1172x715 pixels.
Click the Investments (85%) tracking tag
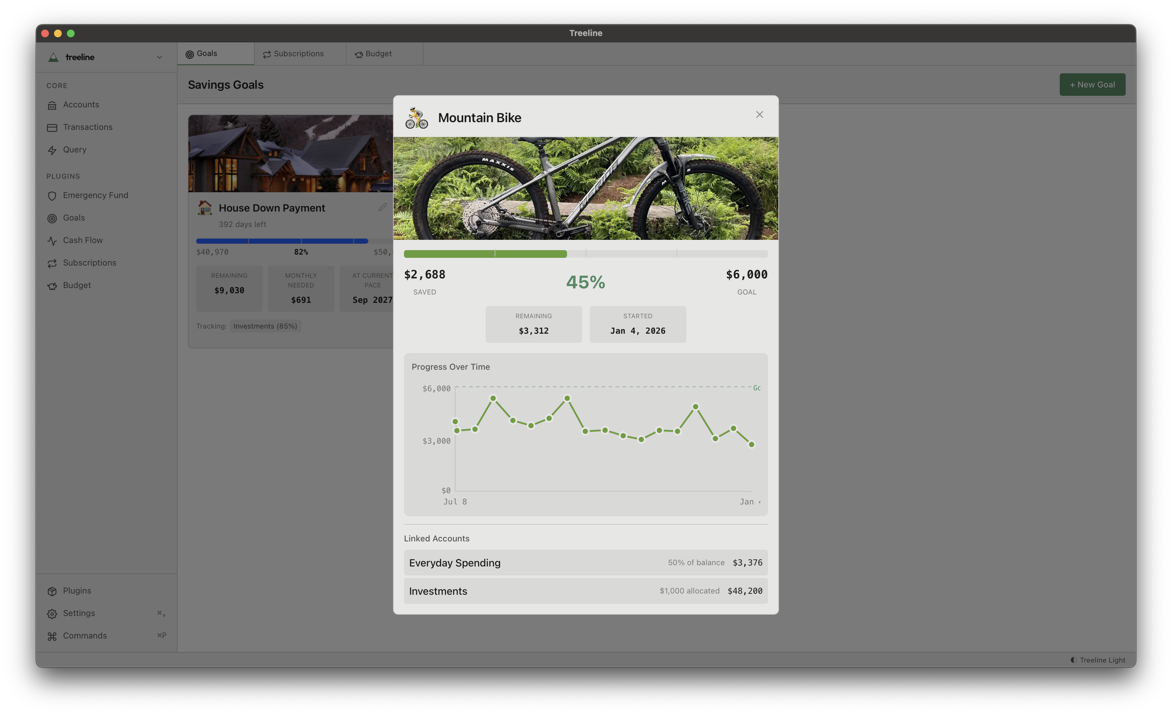click(265, 326)
